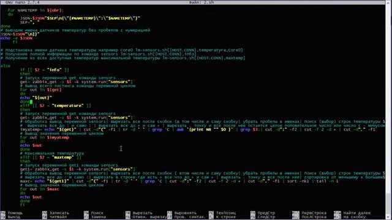Screen dimensions: 392x220
Task: Click the 'echo "${out}"' line
Action: click(36, 98)
